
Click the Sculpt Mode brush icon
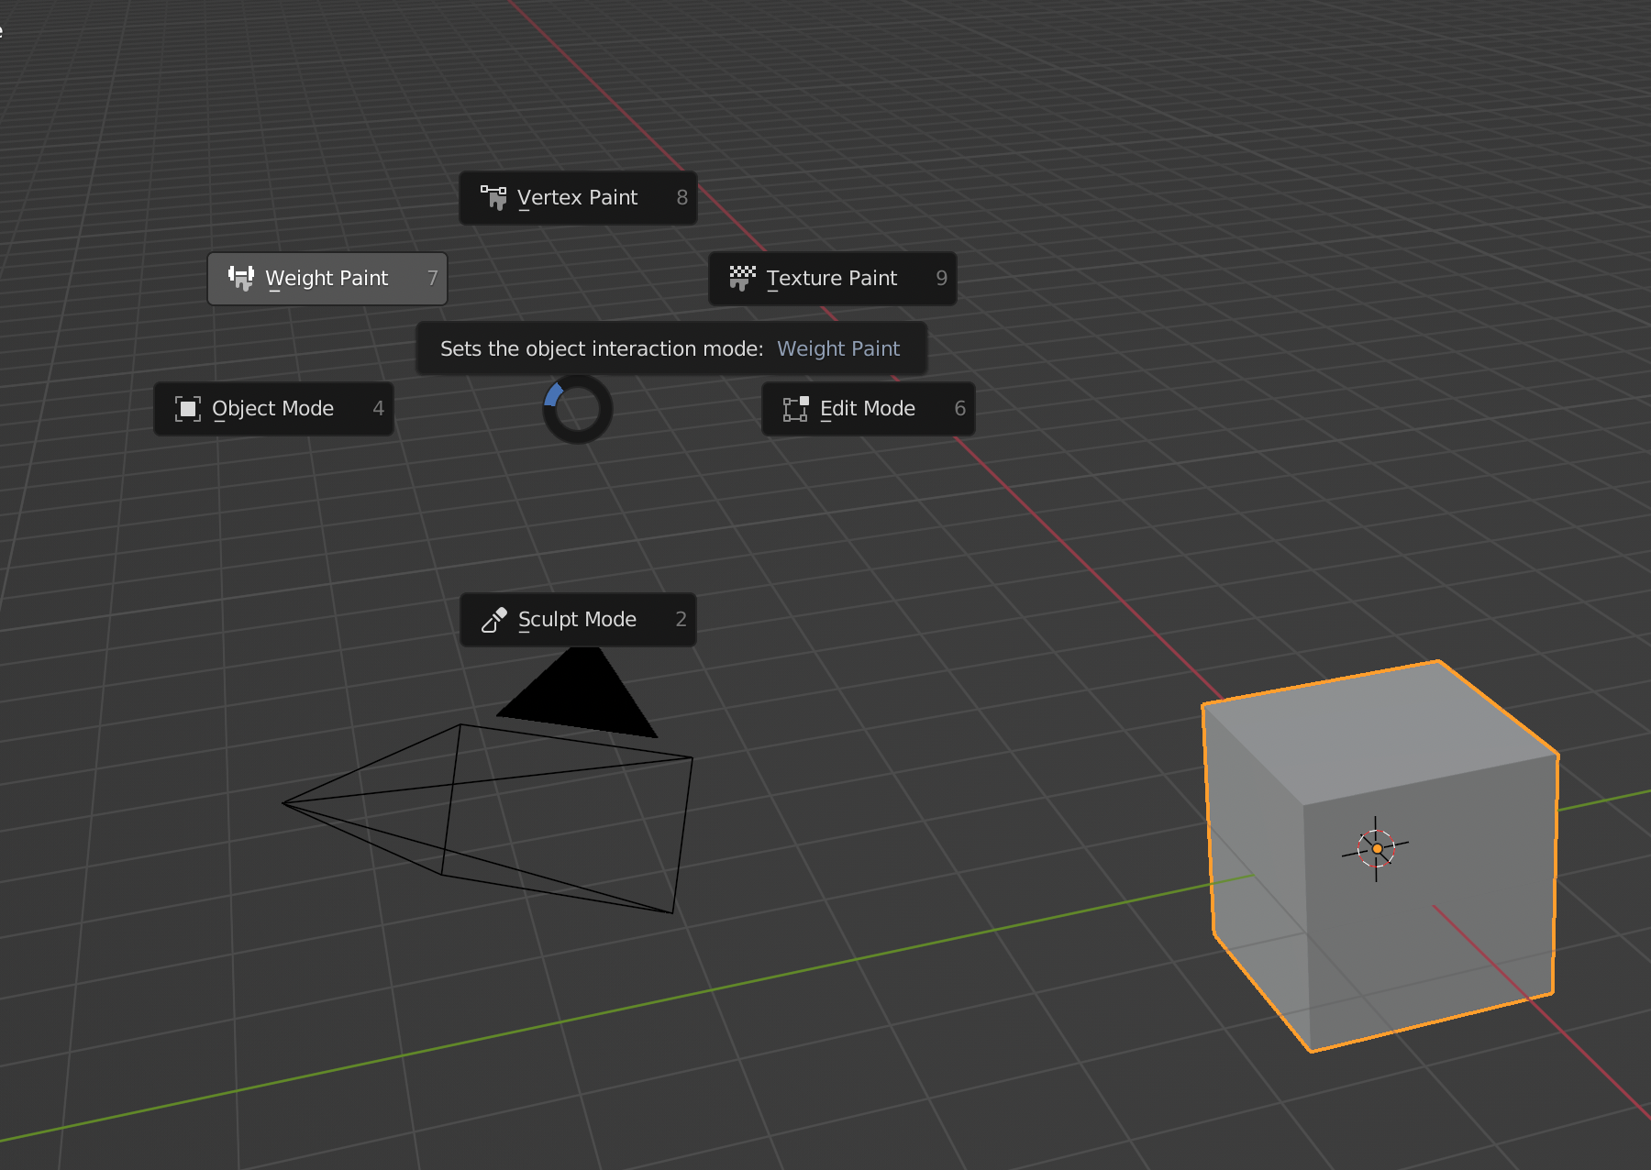click(x=494, y=620)
